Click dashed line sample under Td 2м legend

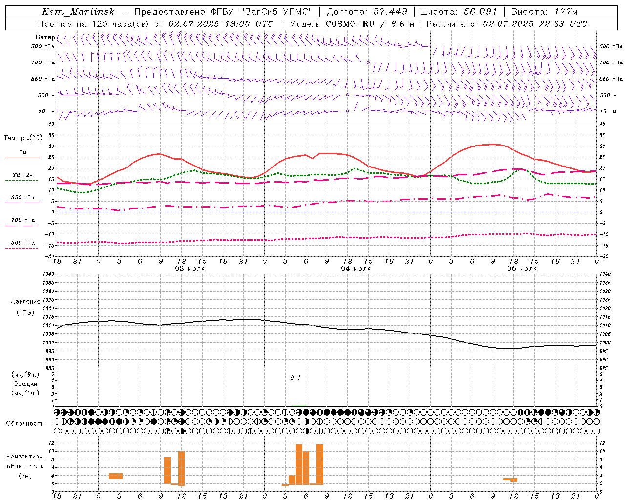(21, 181)
